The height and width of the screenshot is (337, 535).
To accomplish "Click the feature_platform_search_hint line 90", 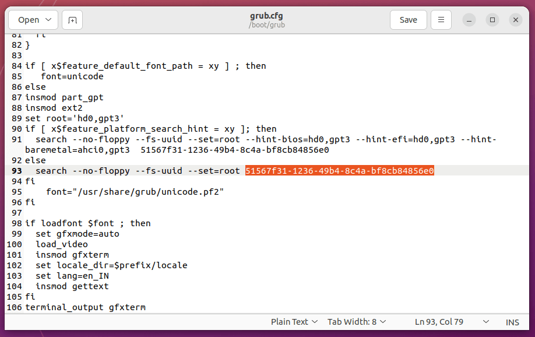I will point(151,129).
